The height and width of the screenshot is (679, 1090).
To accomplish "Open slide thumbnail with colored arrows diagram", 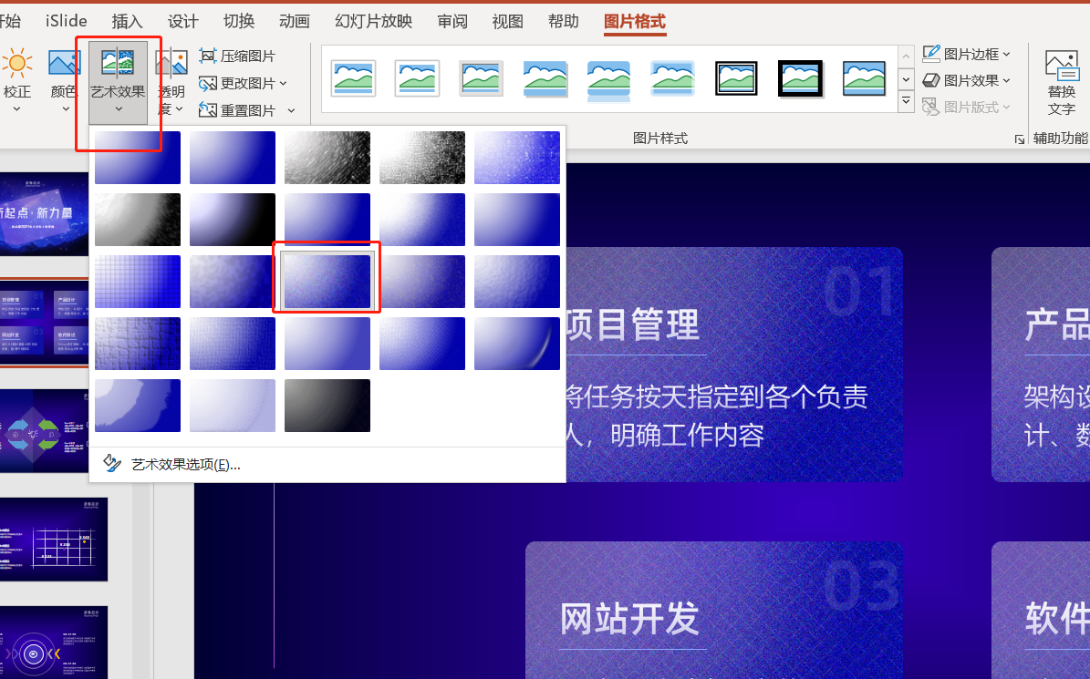I will [x=44, y=430].
